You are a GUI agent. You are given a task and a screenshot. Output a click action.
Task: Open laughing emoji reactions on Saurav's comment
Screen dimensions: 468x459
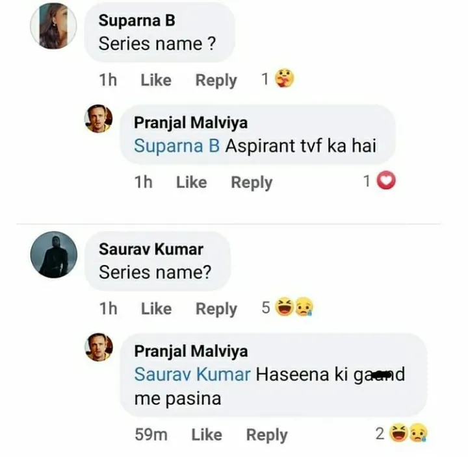point(285,306)
